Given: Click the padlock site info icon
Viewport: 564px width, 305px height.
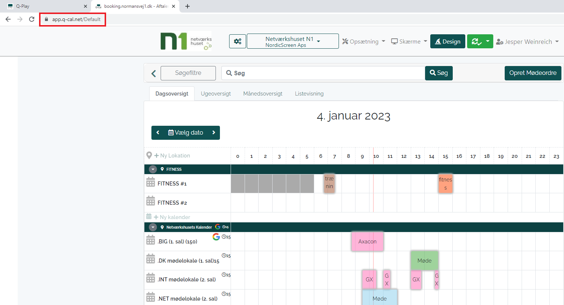Looking at the screenshot, I should pos(46,19).
